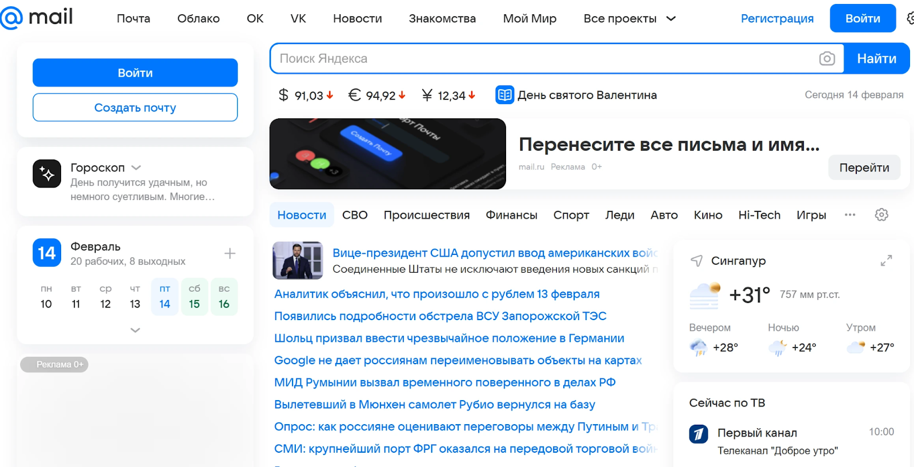Click the Вечером rain forecast icon

pos(698,347)
